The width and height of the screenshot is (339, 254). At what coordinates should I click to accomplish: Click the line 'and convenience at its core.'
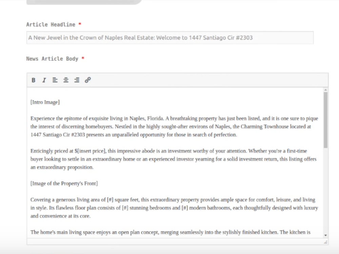tap(60, 216)
